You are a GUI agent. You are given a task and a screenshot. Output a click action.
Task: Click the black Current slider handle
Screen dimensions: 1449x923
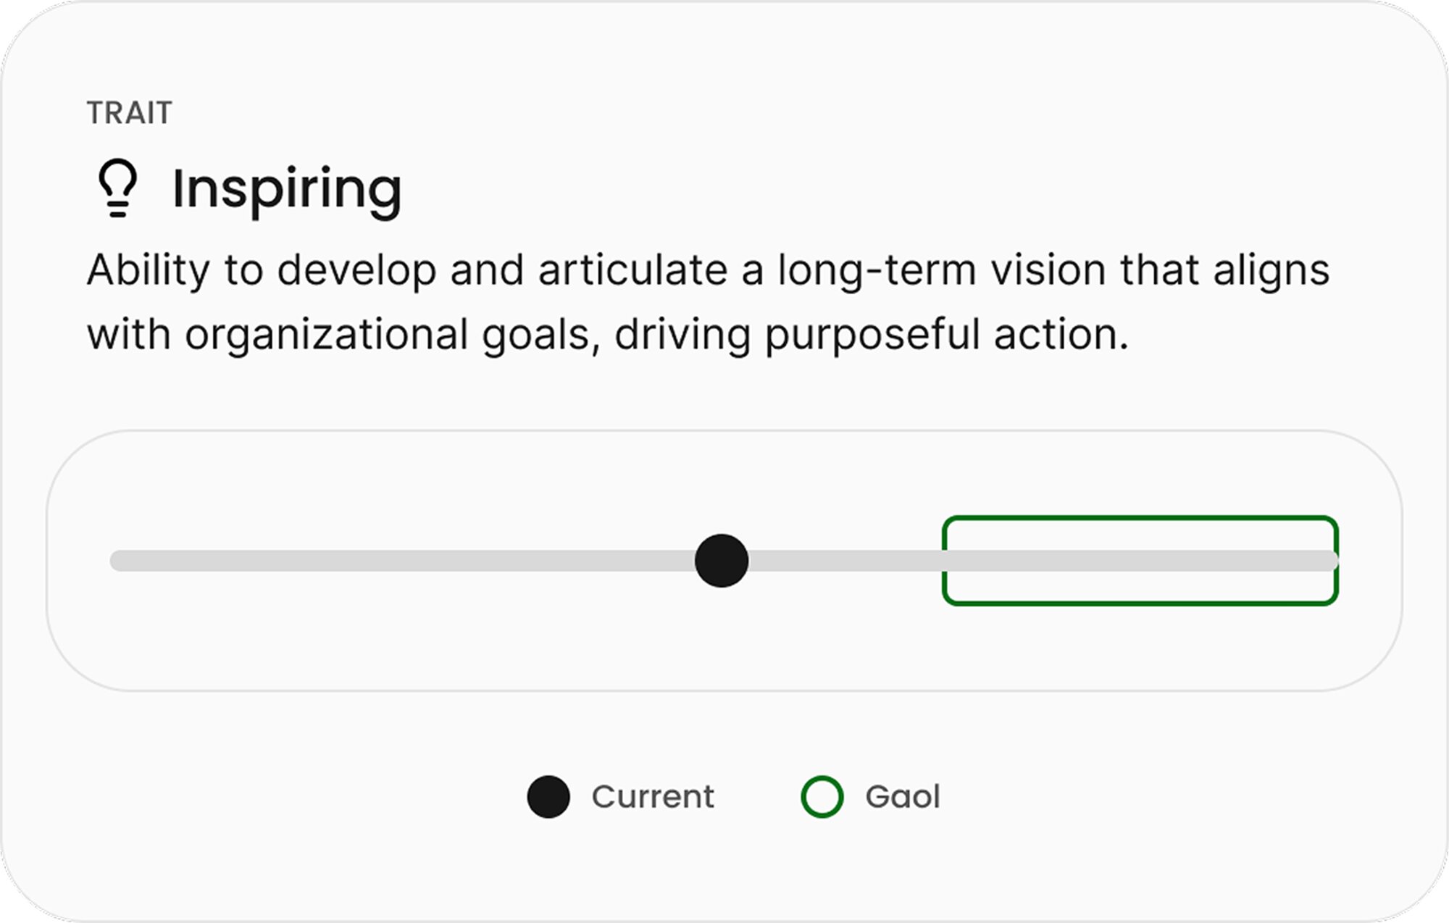[x=721, y=561]
